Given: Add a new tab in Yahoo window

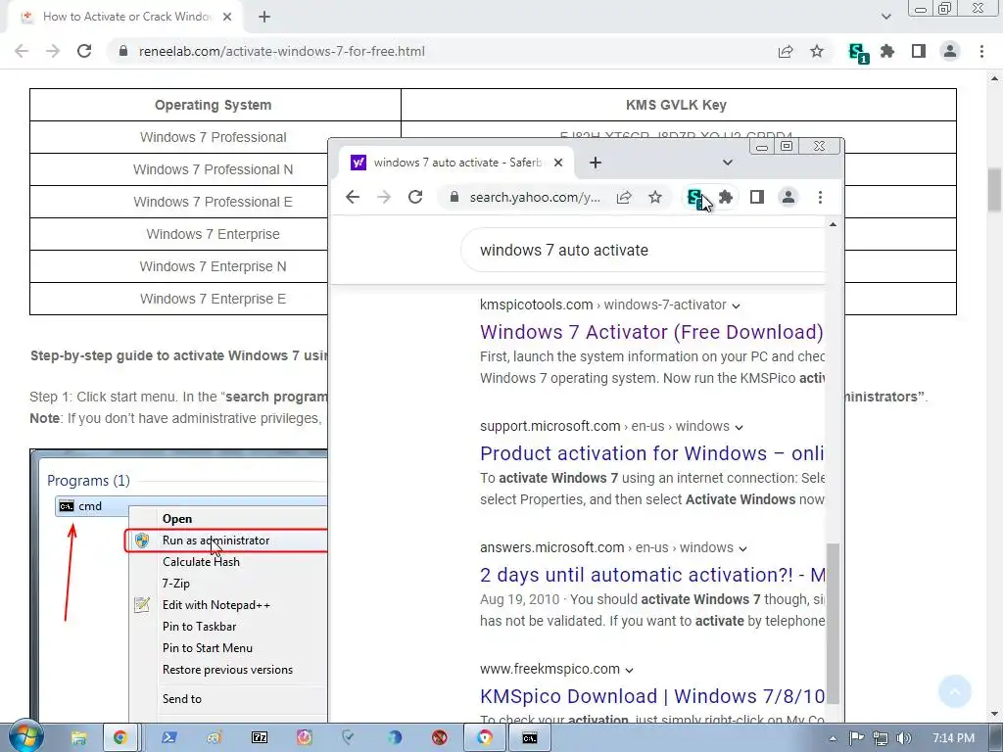Looking at the screenshot, I should coord(596,163).
